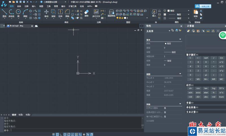Toggle dynamic input in status bar
The height and width of the screenshot is (136, 226).
pos(80,134)
